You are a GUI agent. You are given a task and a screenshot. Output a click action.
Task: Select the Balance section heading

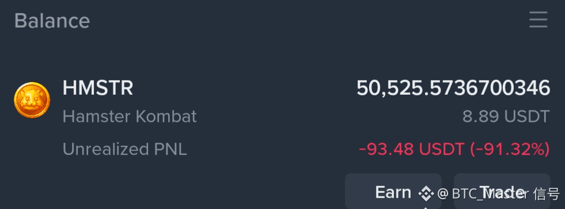[x=52, y=21]
